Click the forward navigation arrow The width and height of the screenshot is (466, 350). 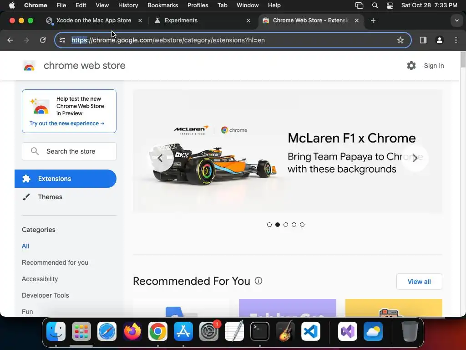pos(26,40)
